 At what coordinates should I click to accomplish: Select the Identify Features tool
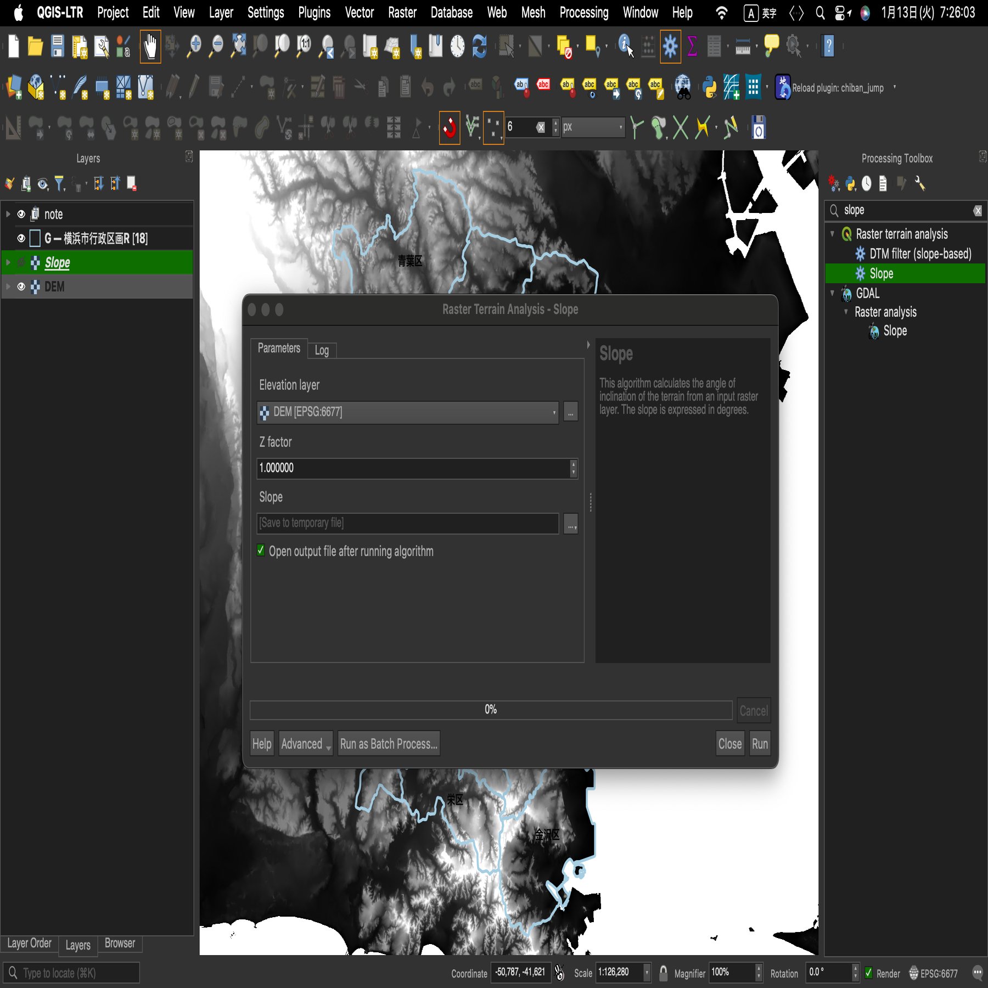coord(626,46)
